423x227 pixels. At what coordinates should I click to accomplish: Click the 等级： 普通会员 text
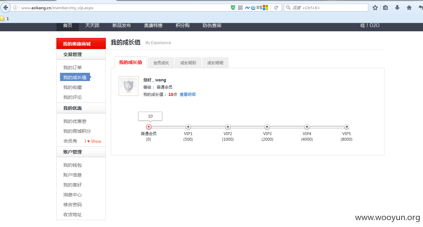click(158, 87)
